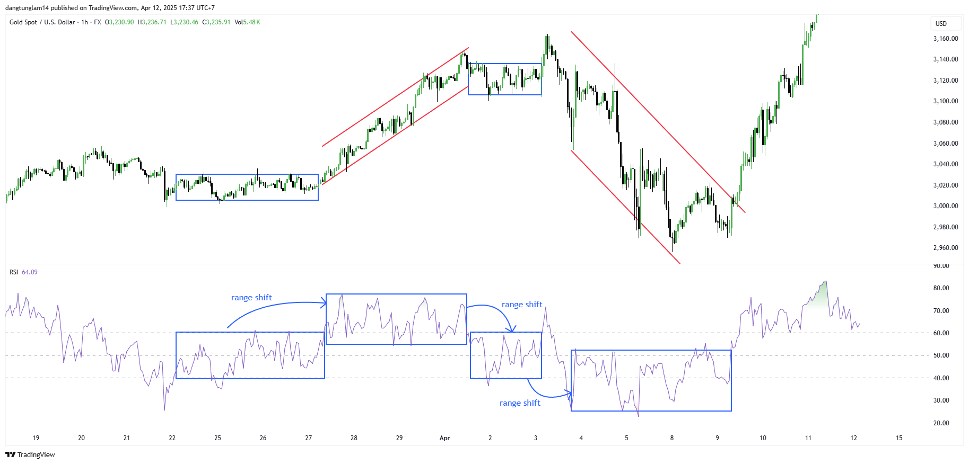Click the 3,040.00 price axis label

[946, 164]
